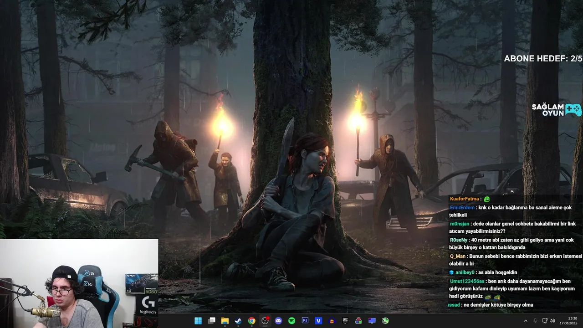This screenshot has height=328, width=583.
Task: Click username anilbey0 in chat
Action: (x=465, y=272)
